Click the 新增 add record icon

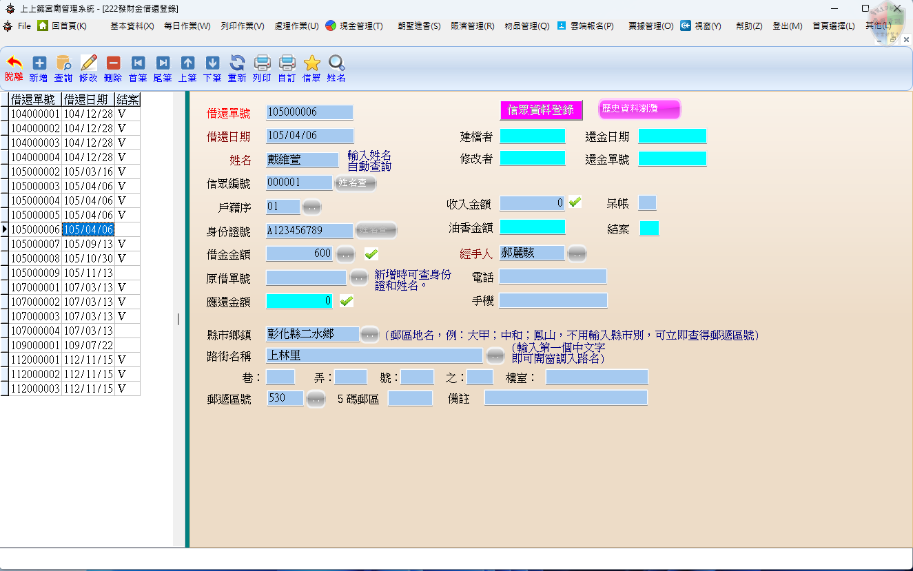(39, 63)
